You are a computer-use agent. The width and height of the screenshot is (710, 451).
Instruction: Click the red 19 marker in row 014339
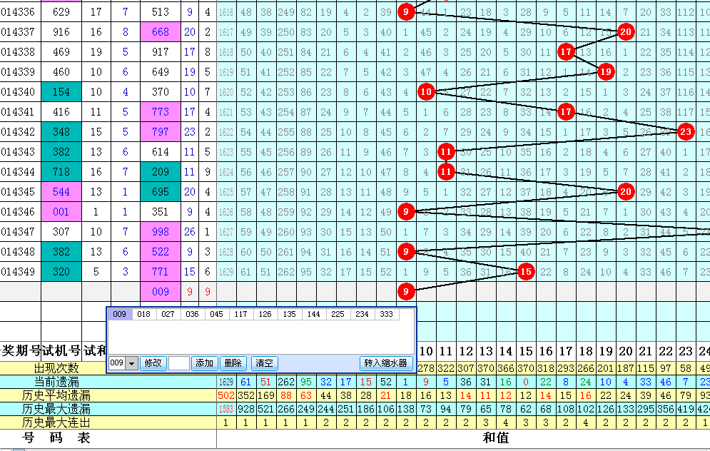point(605,71)
